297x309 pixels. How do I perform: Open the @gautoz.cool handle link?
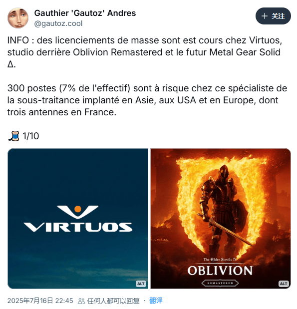(58, 23)
